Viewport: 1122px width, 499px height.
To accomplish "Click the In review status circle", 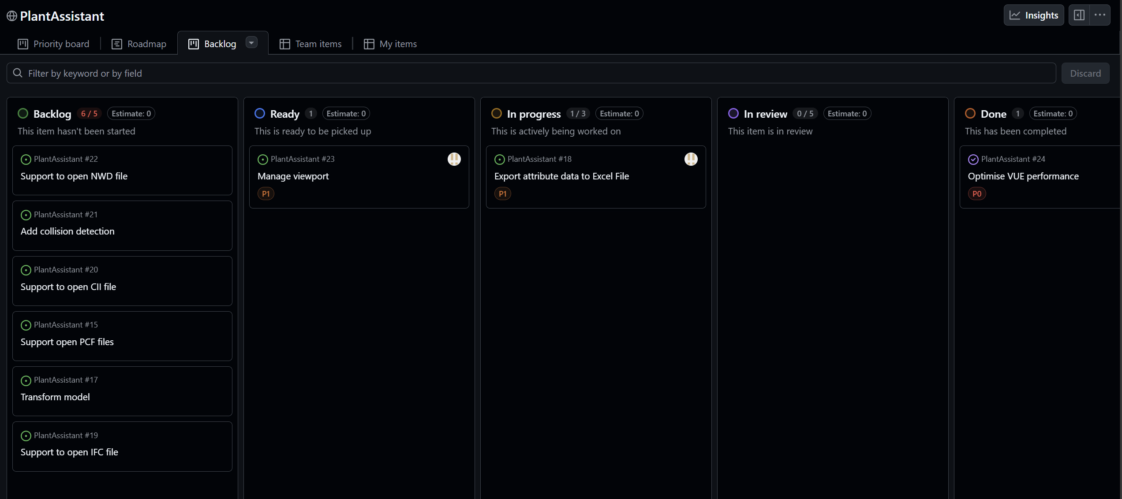I will click(x=733, y=113).
